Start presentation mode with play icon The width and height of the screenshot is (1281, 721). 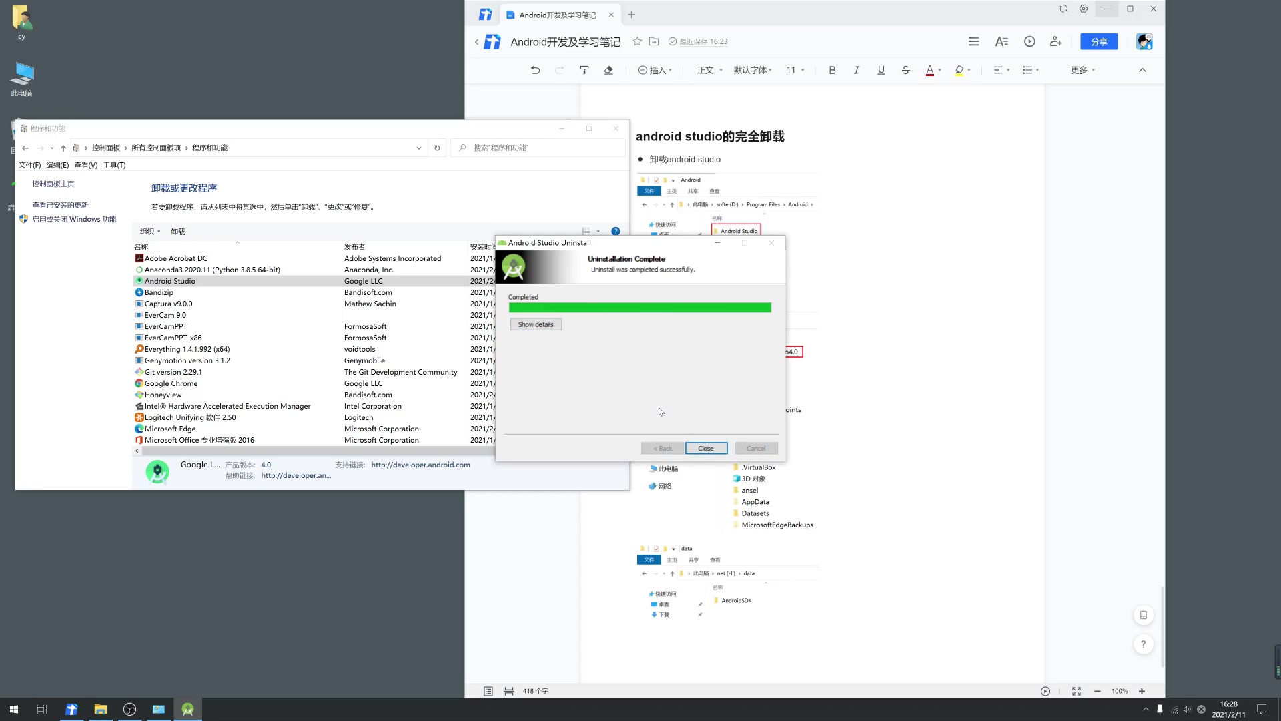point(1029,41)
